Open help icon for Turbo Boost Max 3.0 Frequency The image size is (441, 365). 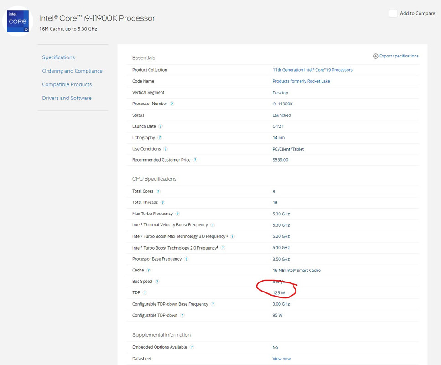coord(232,236)
